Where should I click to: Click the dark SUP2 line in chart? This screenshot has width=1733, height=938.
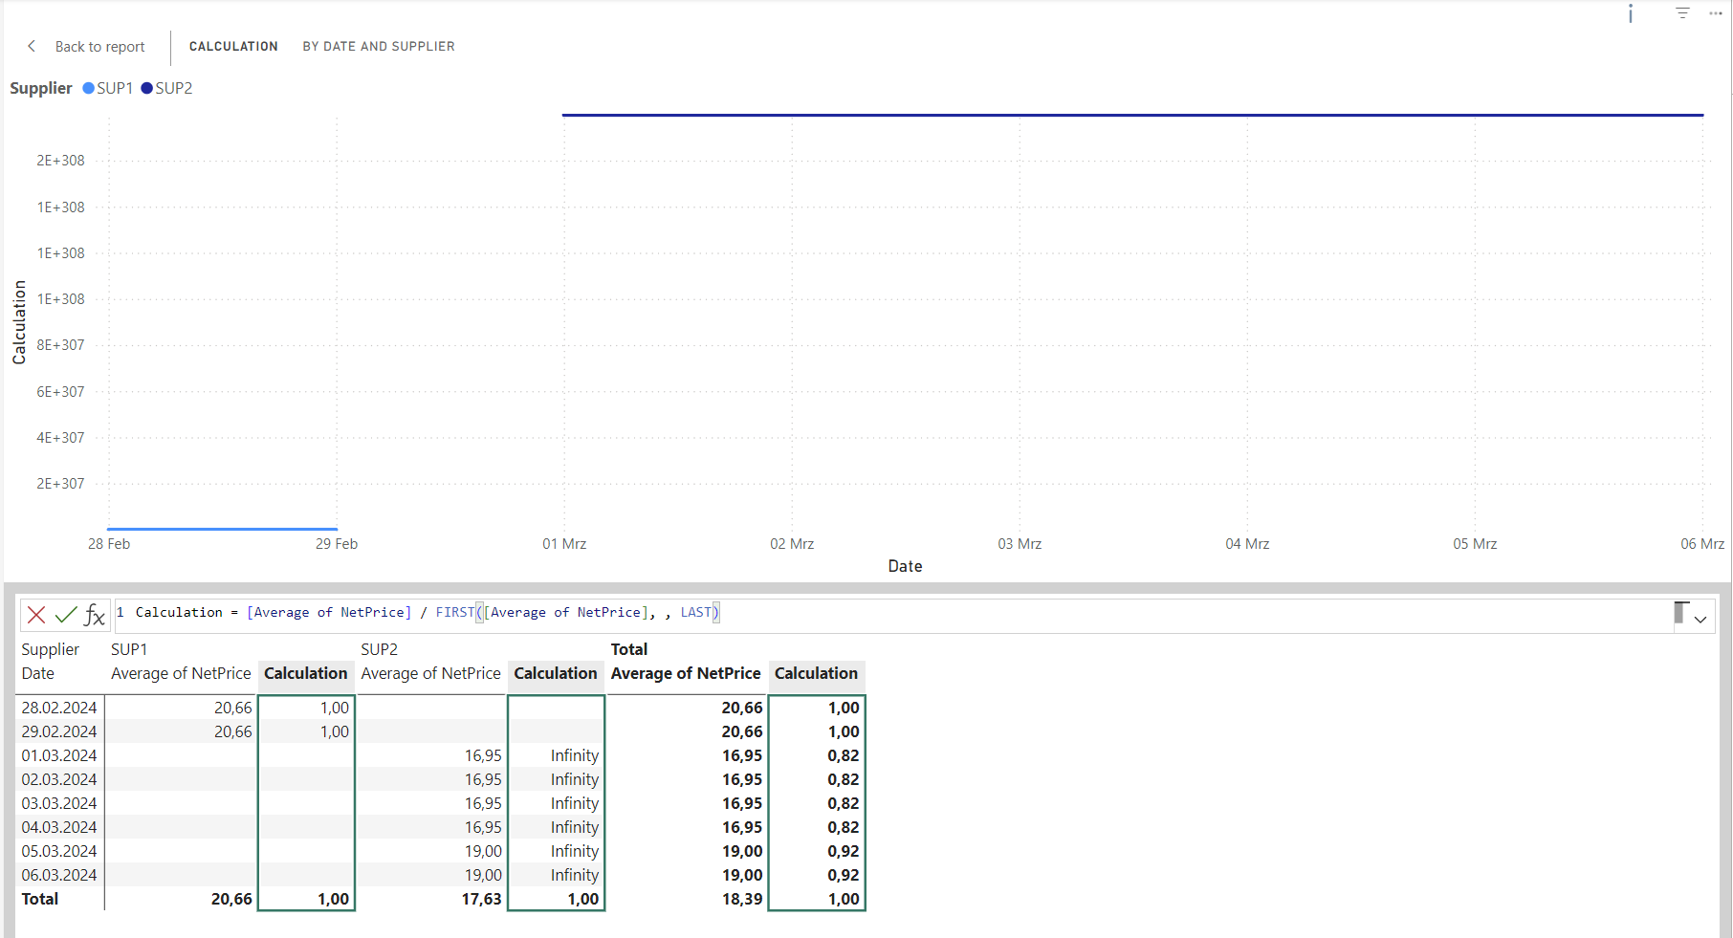[x=1132, y=115]
